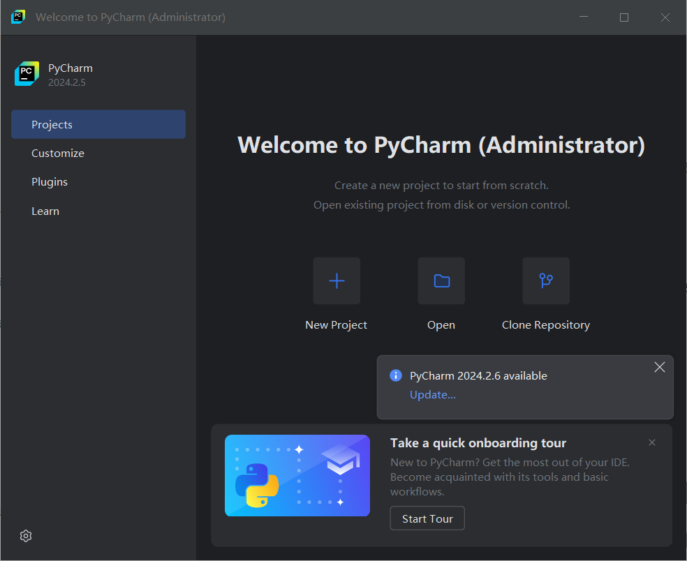The width and height of the screenshot is (687, 561).
Task: Click the Clone Repository branch icon
Action: [x=546, y=280]
